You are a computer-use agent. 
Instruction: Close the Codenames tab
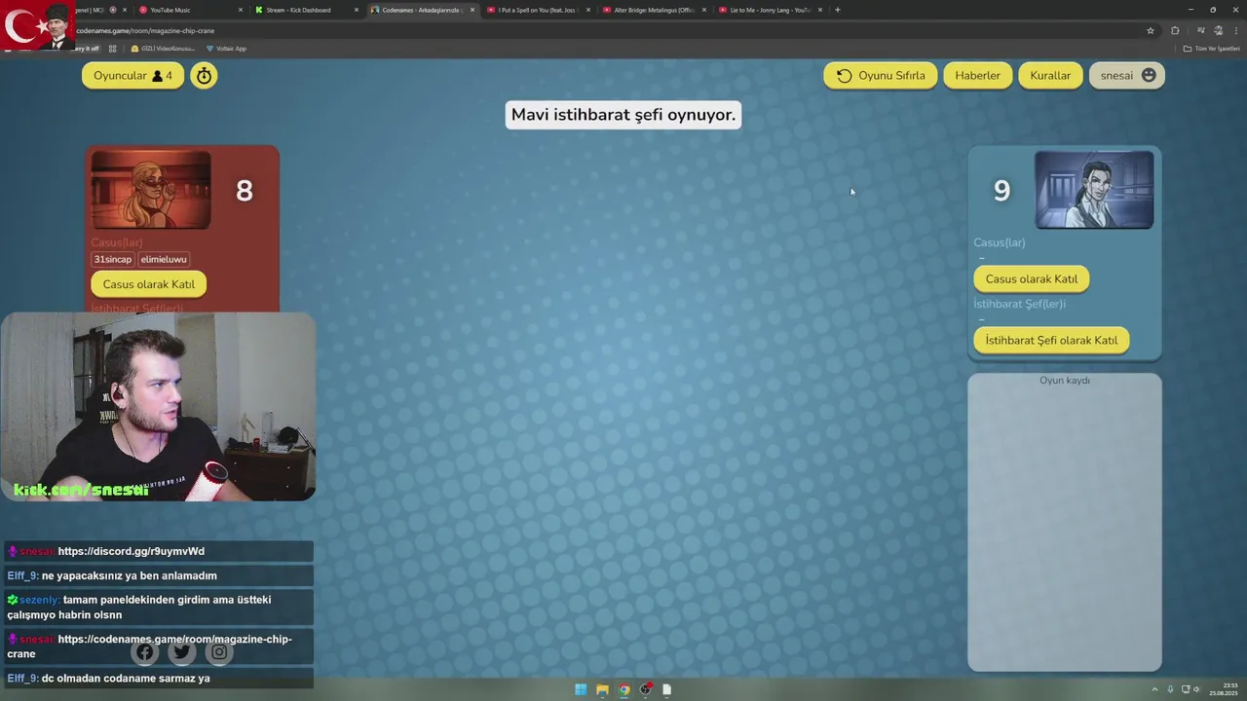pyautogui.click(x=472, y=10)
